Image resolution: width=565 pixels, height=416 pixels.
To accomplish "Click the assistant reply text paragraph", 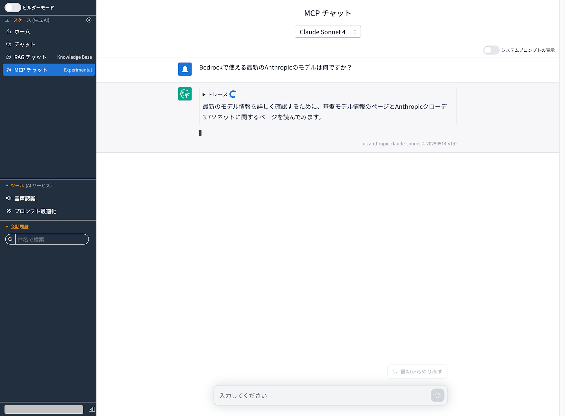I will coord(325,112).
